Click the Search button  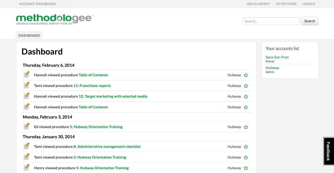tap(310, 21)
